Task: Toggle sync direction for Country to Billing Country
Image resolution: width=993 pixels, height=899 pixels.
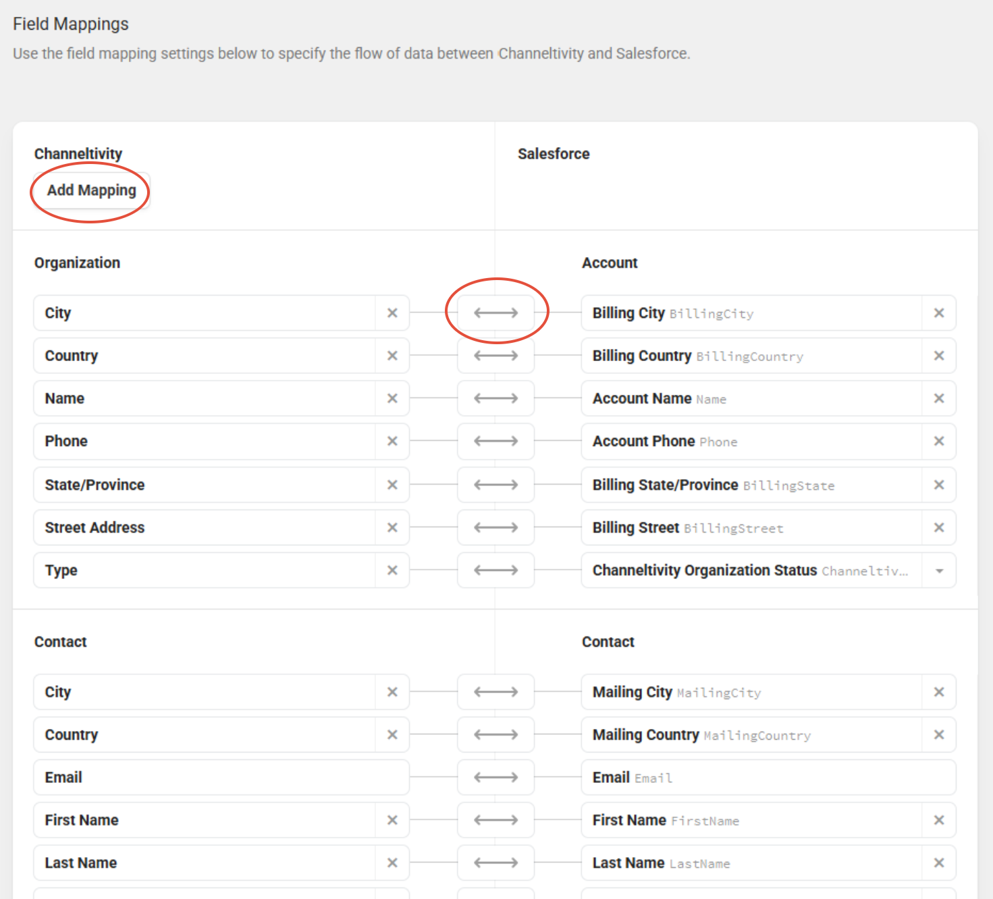Action: 495,356
